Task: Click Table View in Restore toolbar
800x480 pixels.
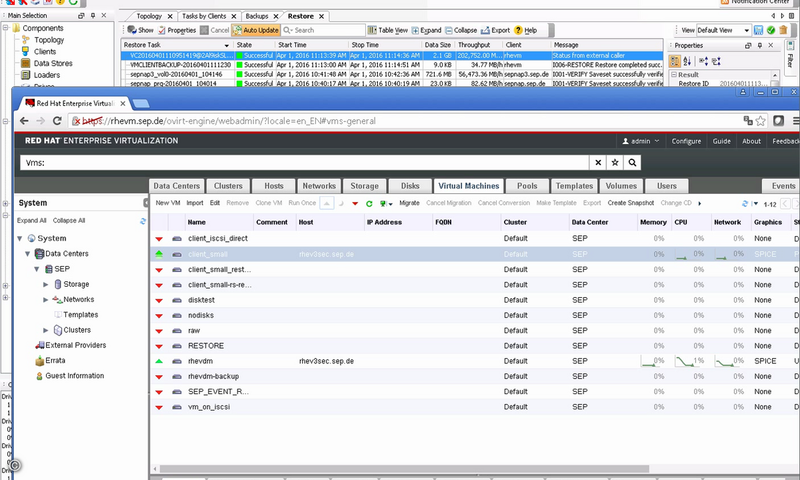Action: pos(387,30)
